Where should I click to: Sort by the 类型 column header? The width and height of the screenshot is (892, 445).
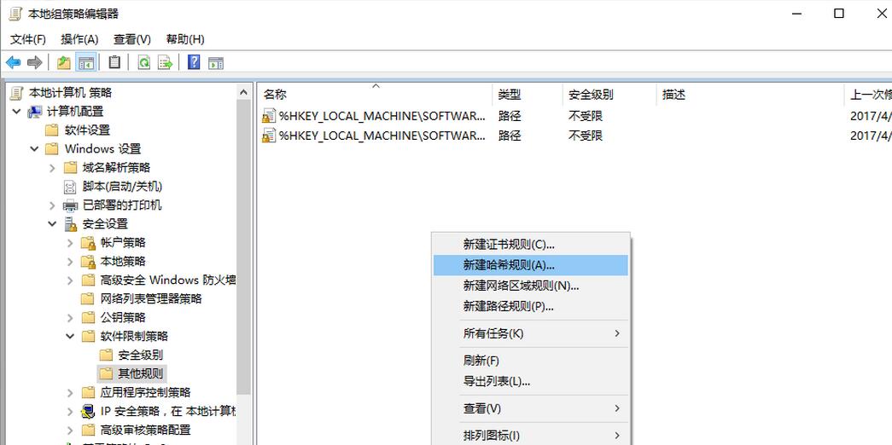click(x=528, y=95)
